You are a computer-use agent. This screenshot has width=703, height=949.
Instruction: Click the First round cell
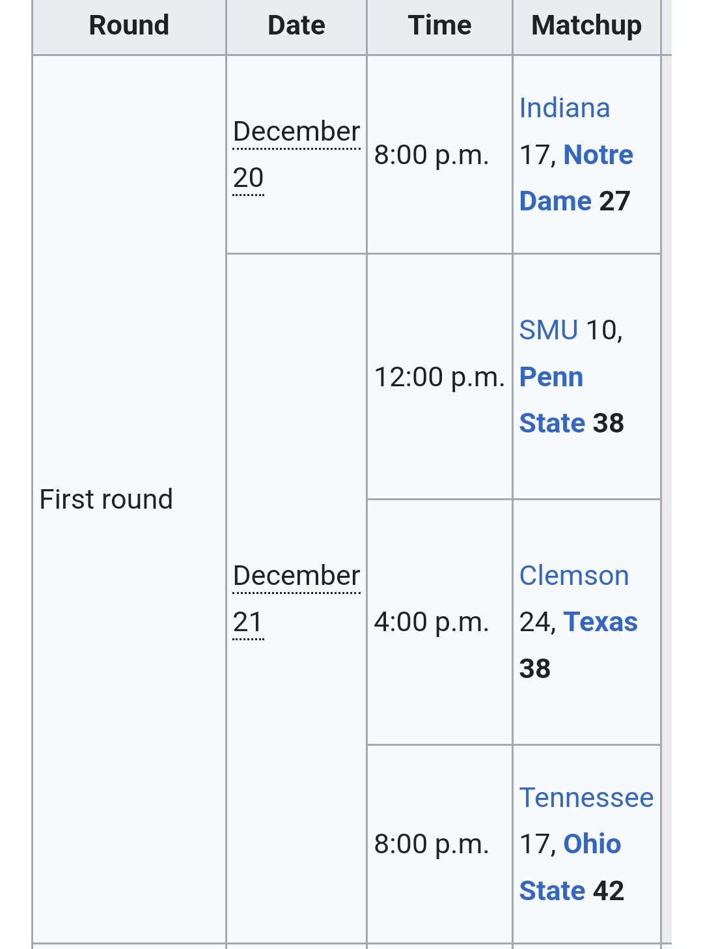coord(129,499)
